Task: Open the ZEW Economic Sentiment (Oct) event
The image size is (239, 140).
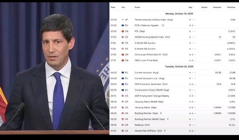Action: point(151,84)
